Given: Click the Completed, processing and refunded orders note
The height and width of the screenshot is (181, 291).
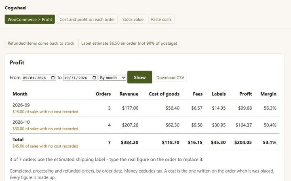Looking at the screenshot, I should pos(142,174).
